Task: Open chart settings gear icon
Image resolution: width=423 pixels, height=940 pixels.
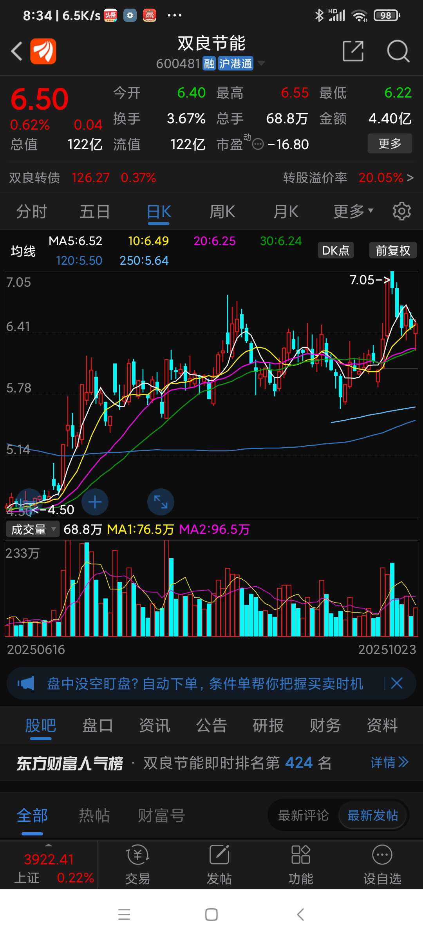Action: pyautogui.click(x=402, y=211)
